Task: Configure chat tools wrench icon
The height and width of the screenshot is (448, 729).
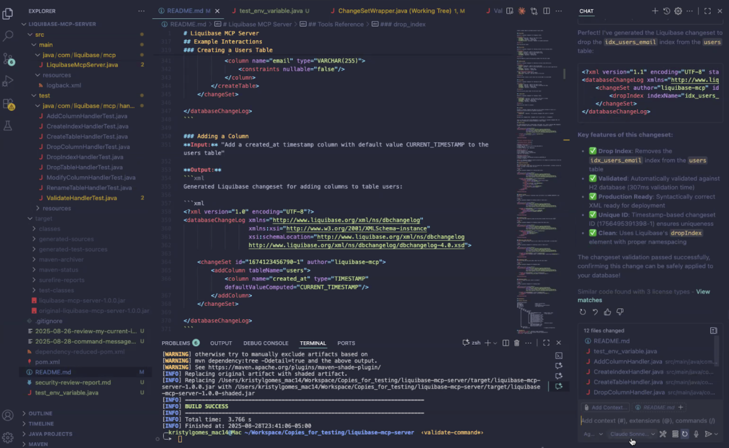Action: [663, 434]
